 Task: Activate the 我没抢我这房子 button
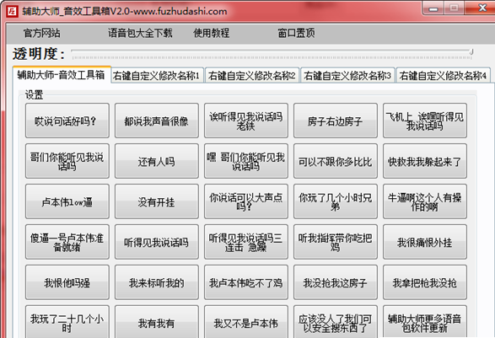click(x=336, y=282)
